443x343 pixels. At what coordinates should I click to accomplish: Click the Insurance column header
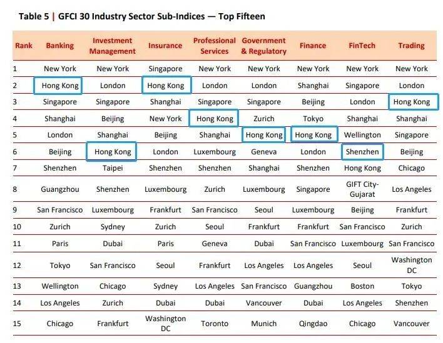[165, 46]
